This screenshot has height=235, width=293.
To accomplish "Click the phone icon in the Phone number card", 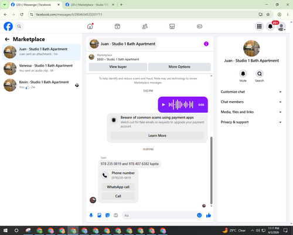I will coord(105,175).
